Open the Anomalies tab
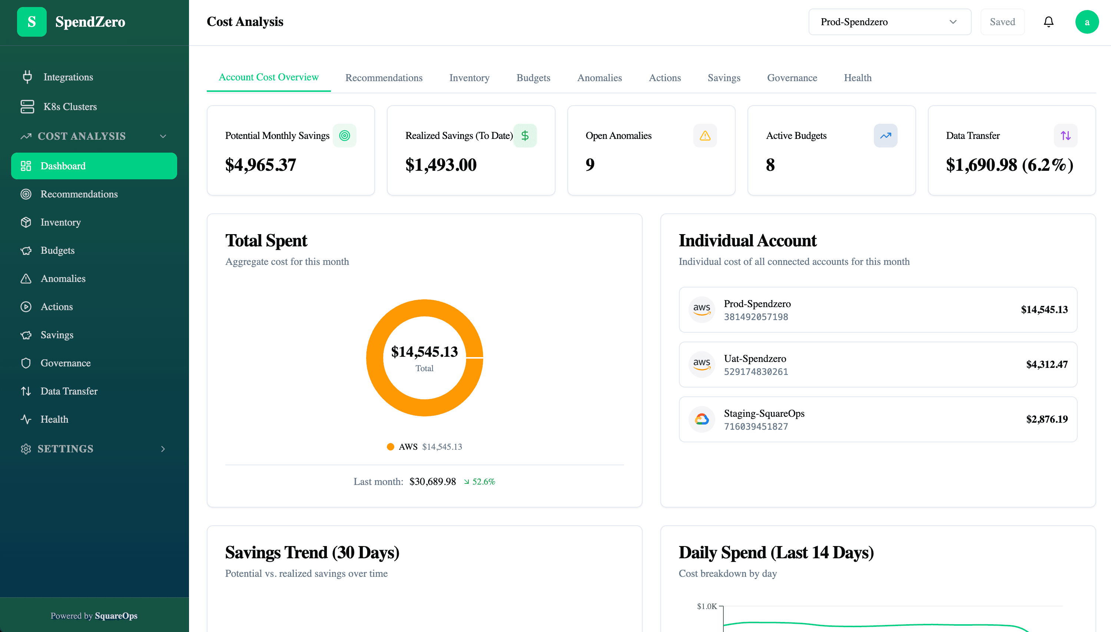Screen dimensions: 1111x632 click(600, 78)
